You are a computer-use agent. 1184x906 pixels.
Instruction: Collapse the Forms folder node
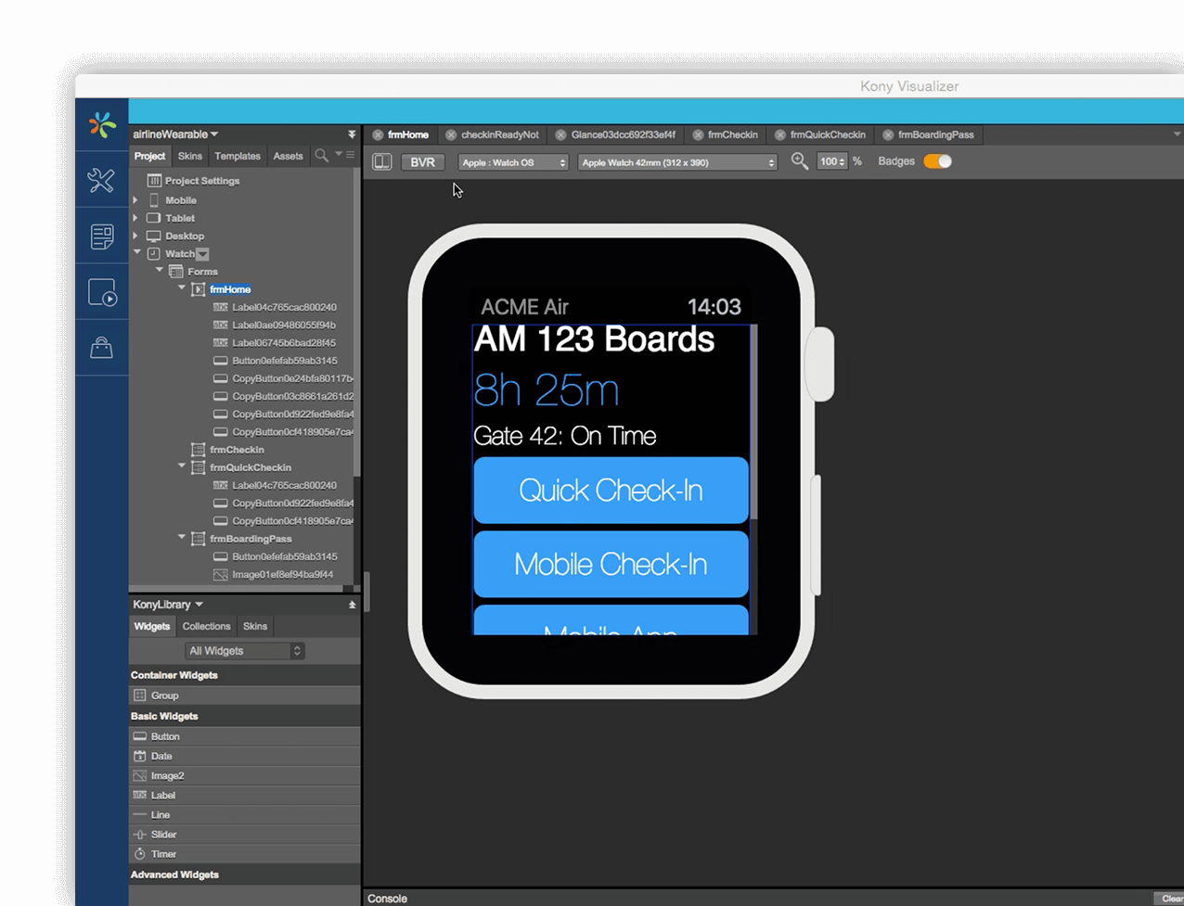160,271
